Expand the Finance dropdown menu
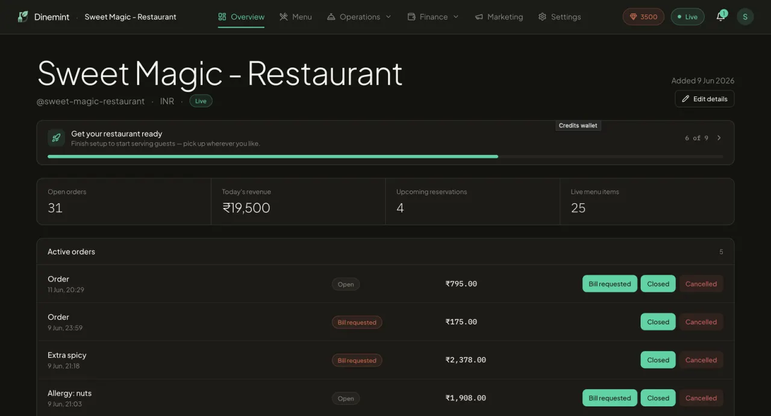The width and height of the screenshot is (771, 416). pos(433,17)
